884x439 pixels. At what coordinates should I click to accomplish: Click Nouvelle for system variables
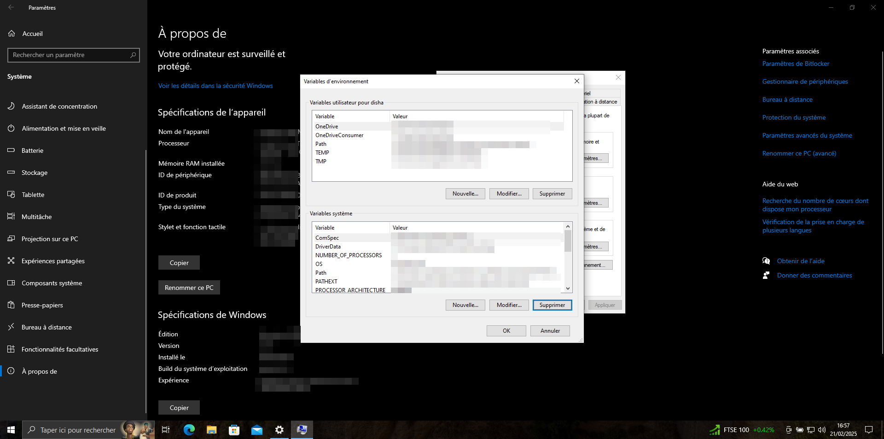tap(465, 305)
